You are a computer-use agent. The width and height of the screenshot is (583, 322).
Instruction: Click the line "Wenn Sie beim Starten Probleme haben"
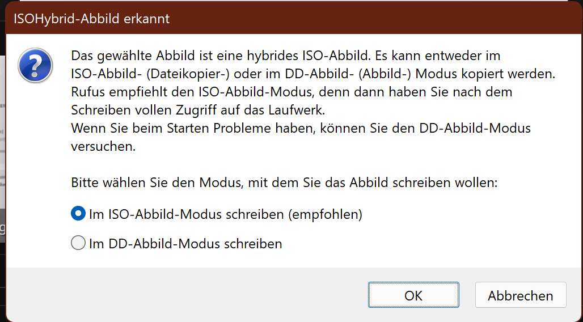(301, 128)
